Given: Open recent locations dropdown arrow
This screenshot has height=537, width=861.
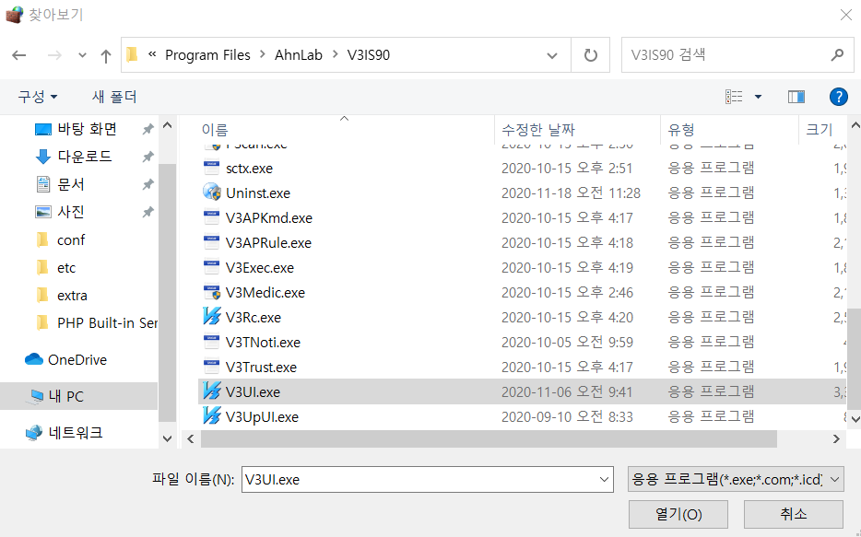Looking at the screenshot, I should click(x=82, y=55).
